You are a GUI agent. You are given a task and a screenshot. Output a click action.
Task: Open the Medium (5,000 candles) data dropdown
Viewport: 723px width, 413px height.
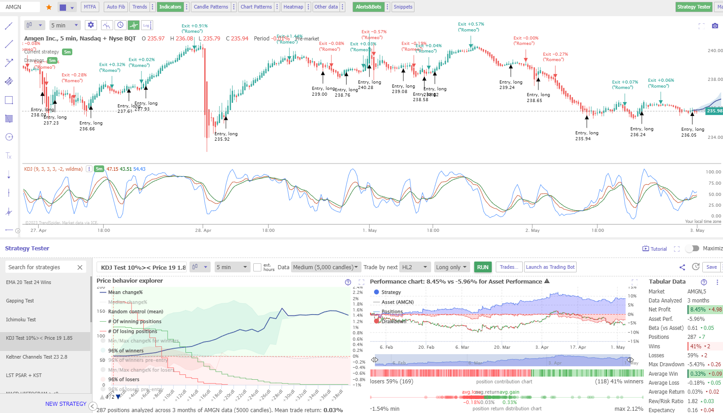(x=326, y=266)
